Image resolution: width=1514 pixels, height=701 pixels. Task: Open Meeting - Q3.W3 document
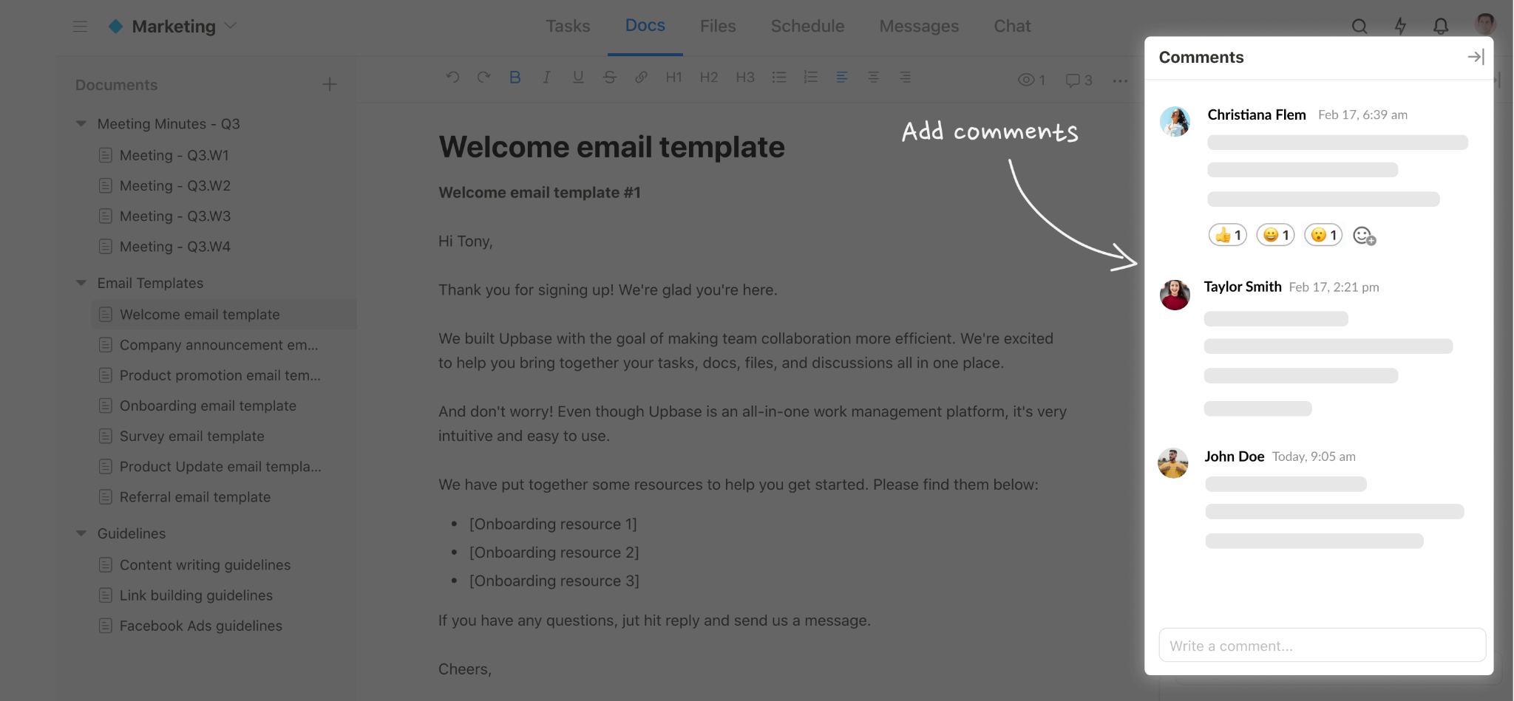pyautogui.click(x=174, y=216)
